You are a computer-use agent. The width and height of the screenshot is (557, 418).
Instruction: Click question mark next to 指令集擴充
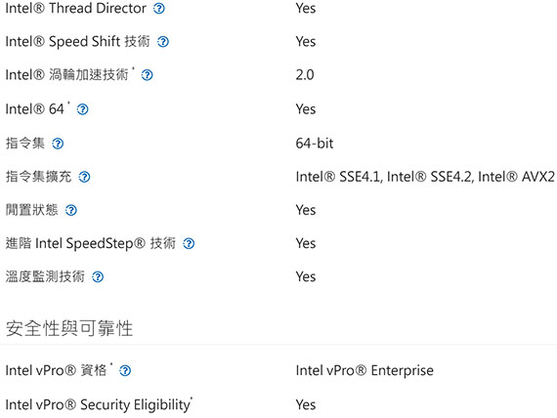(85, 177)
